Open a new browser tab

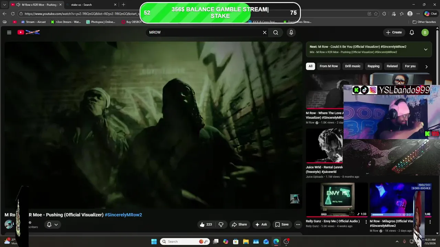(123, 5)
